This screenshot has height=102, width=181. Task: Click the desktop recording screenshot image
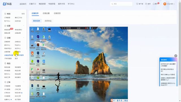pos(79,64)
